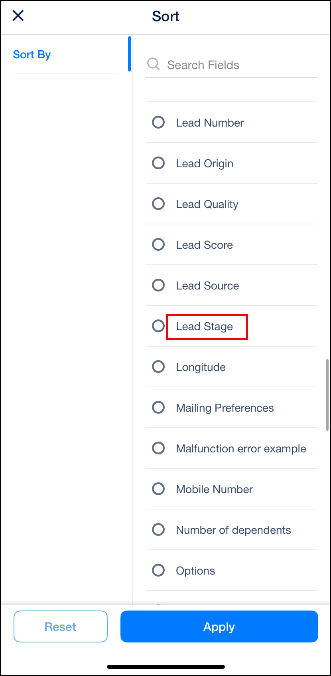The image size is (331, 676).
Task: Choose Longitude as sort field
Action: point(158,367)
